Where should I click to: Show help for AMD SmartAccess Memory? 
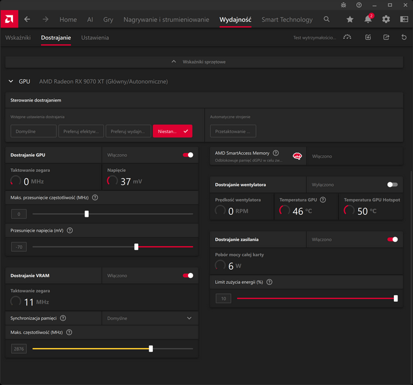276,153
